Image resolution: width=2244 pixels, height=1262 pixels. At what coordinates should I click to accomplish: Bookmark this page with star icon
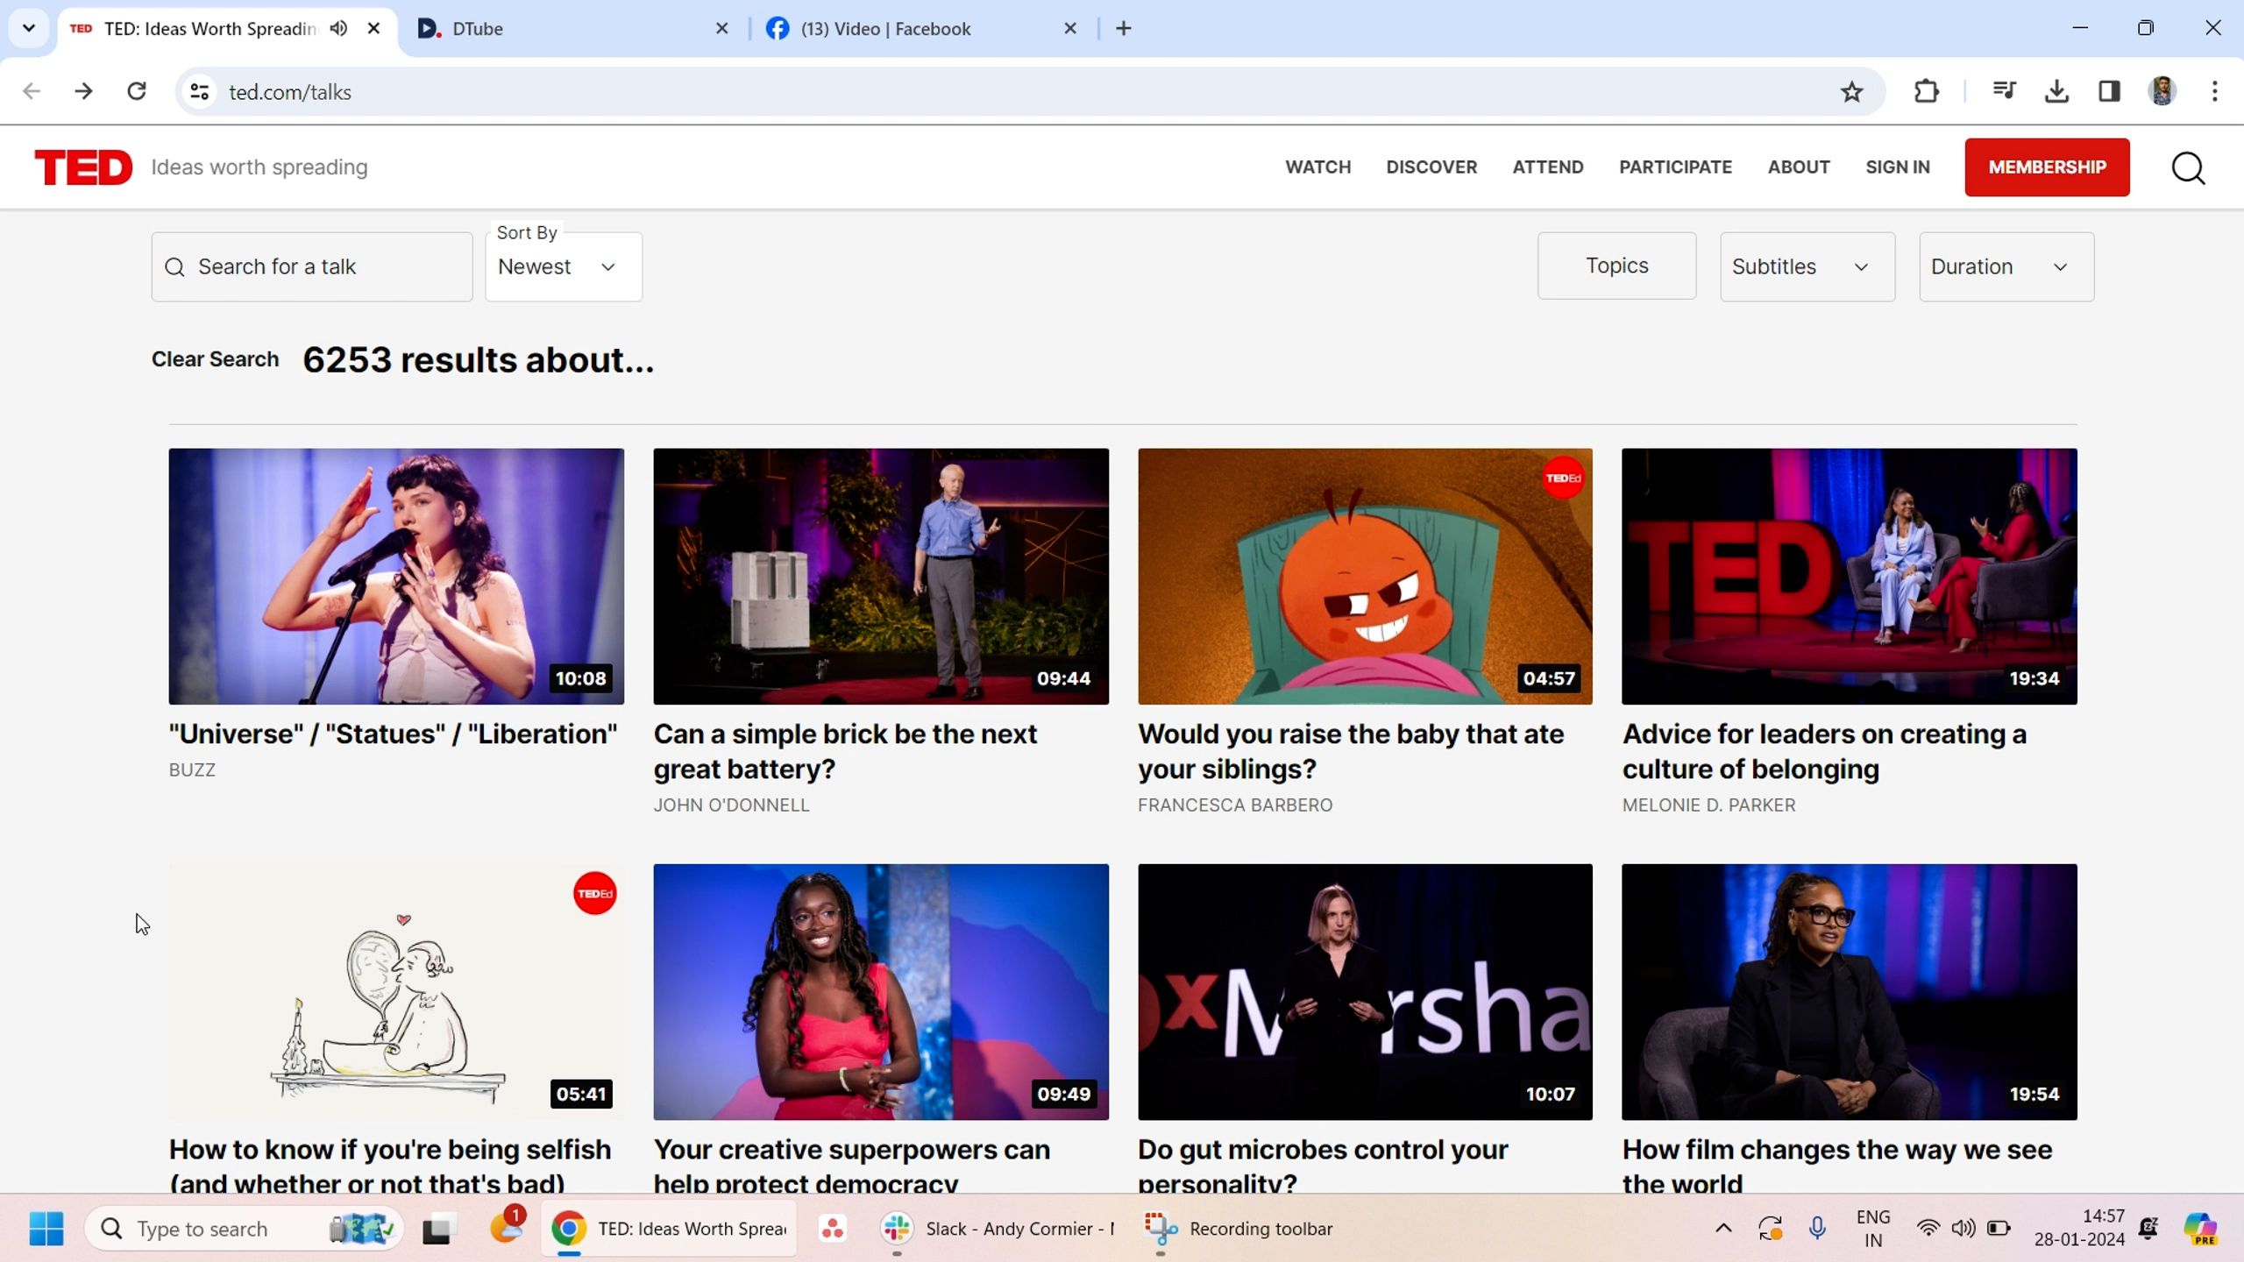(x=1851, y=92)
